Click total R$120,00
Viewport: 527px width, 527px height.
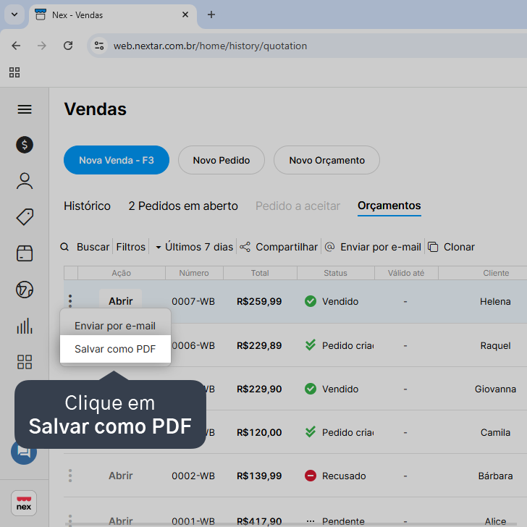pos(259,432)
